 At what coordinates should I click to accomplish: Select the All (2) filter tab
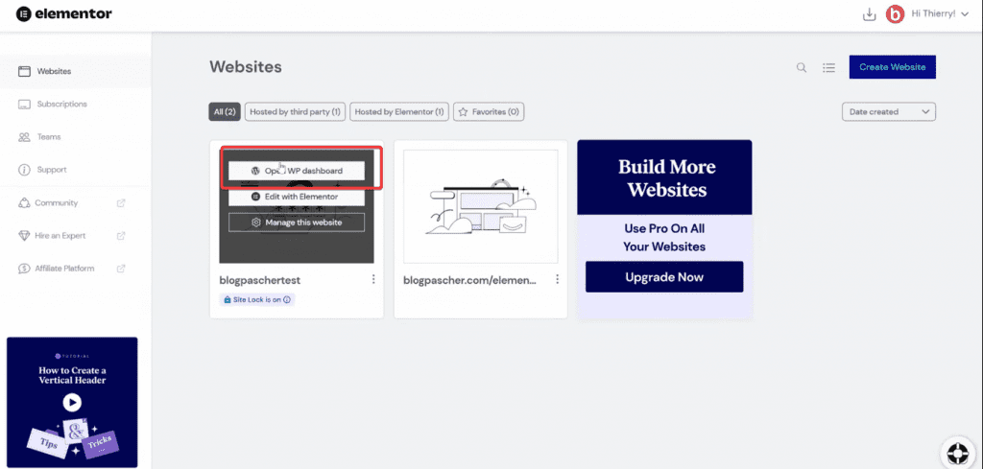coord(225,112)
